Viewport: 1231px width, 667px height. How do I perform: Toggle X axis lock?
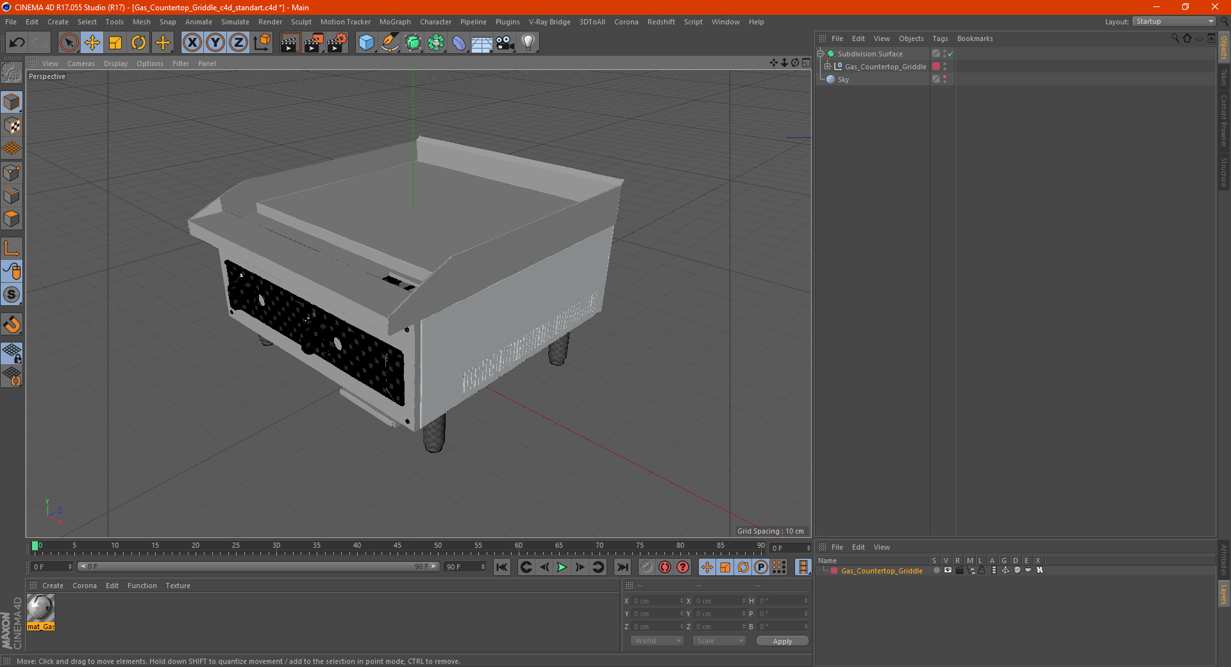pos(192,43)
